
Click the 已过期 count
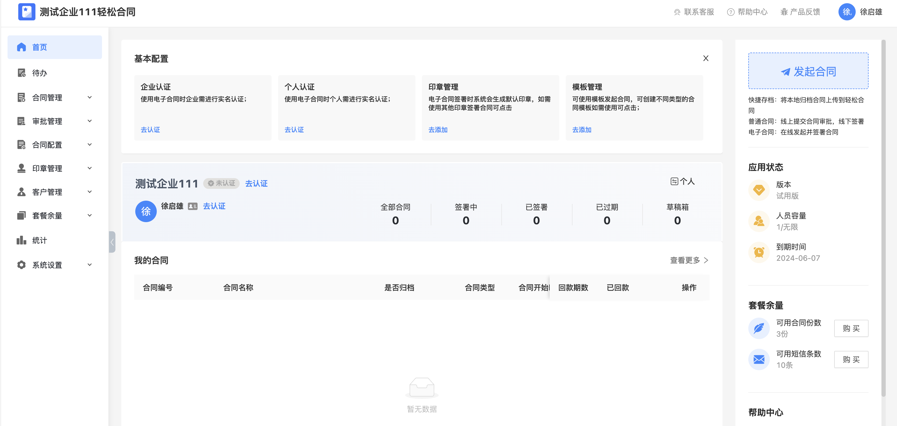(x=607, y=220)
